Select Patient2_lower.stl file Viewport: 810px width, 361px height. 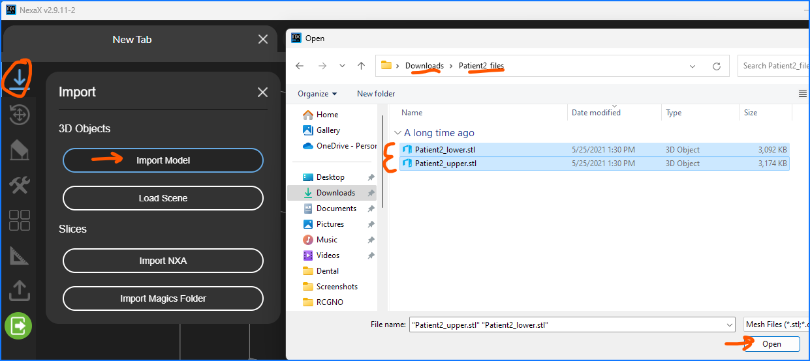(595, 149)
